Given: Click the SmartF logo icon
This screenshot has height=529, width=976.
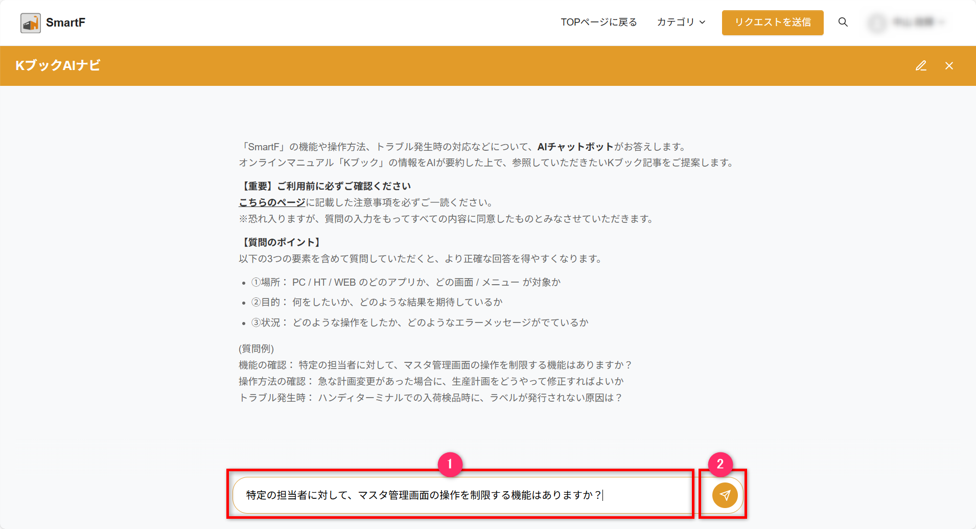Looking at the screenshot, I should click(x=31, y=23).
